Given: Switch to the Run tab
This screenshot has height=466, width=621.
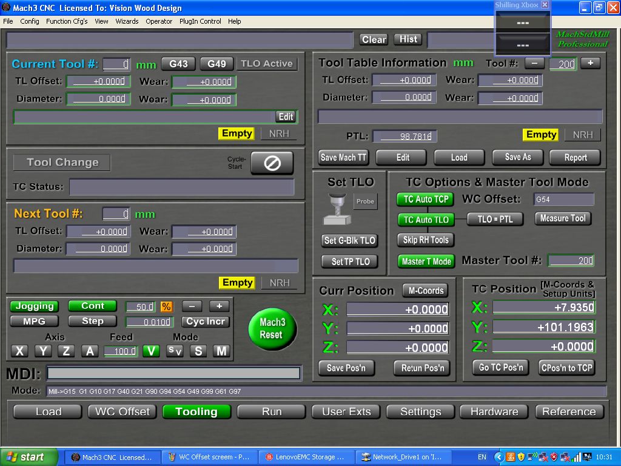Looking at the screenshot, I should (x=271, y=411).
